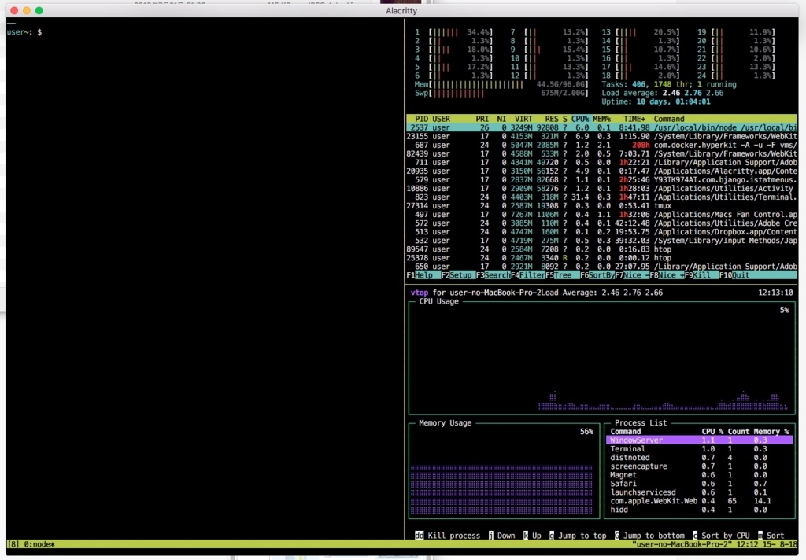The width and height of the screenshot is (806, 560).
Task: Select the Macs Fan Control process row
Action: point(601,214)
